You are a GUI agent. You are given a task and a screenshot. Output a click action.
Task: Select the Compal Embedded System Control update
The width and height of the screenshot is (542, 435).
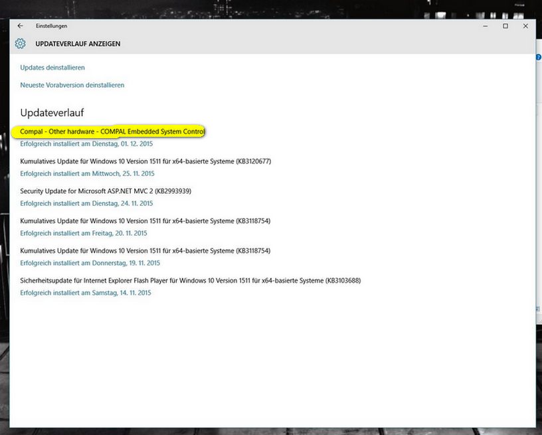[112, 131]
